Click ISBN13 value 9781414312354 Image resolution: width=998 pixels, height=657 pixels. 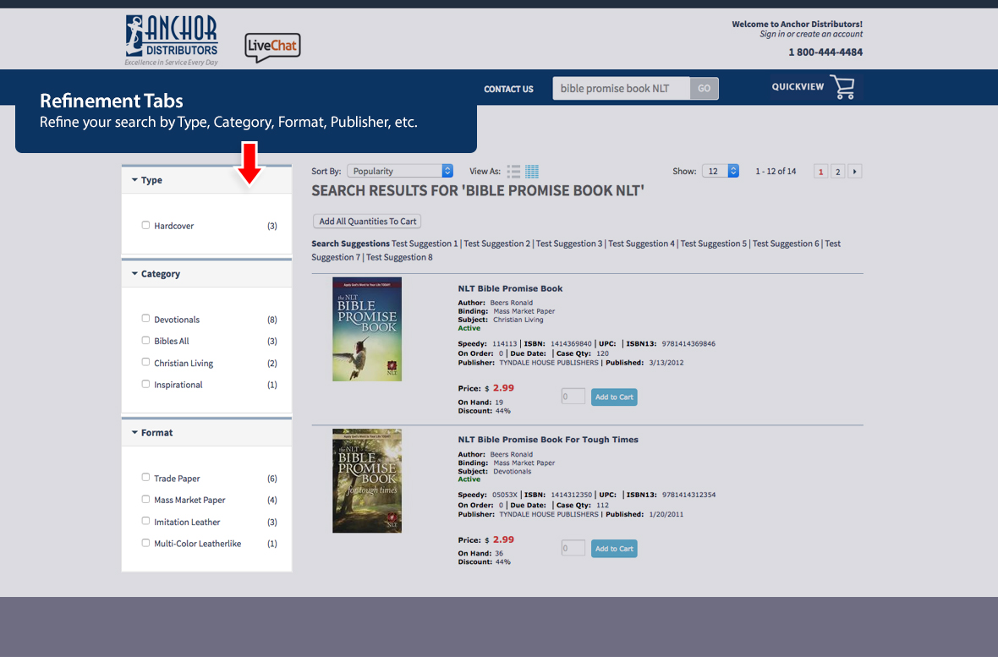pyautogui.click(x=688, y=495)
